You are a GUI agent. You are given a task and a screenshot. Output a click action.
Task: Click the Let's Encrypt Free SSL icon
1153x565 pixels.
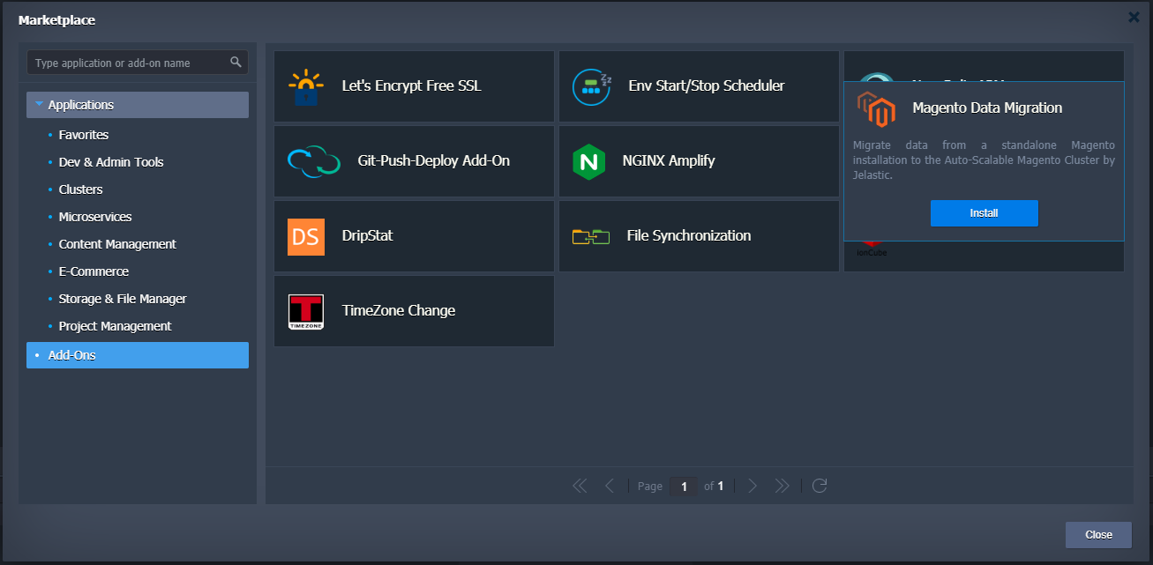[x=306, y=86]
